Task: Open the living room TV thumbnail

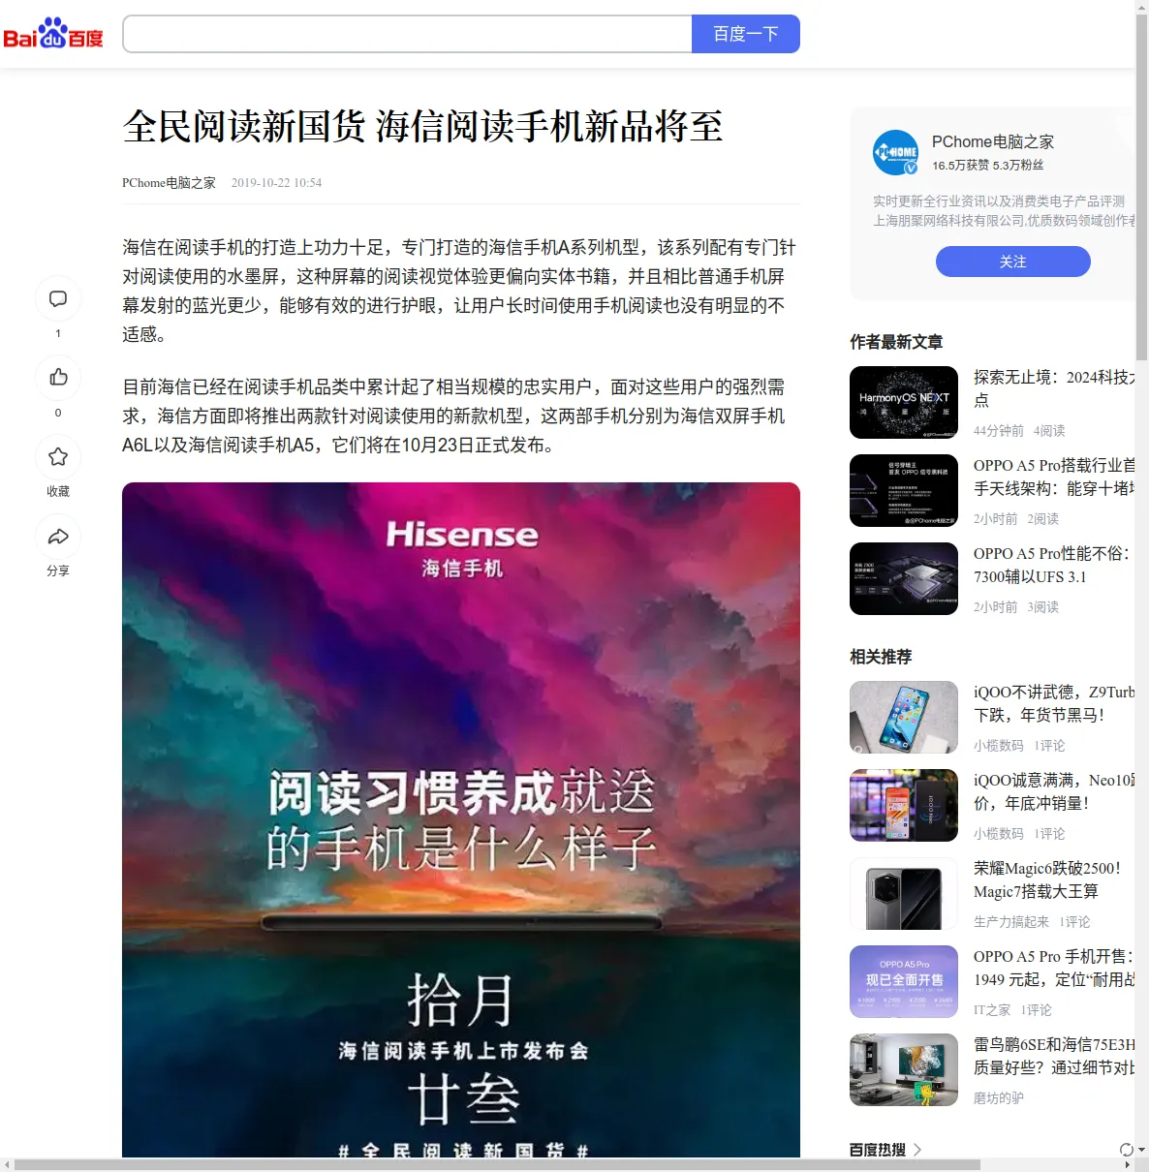Action: [x=904, y=1069]
